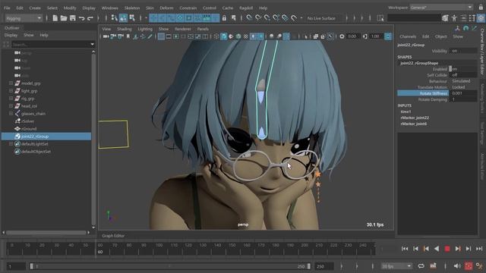Expand the head_col node in Outliner
Screen dimensions: 486x273
[11, 106]
